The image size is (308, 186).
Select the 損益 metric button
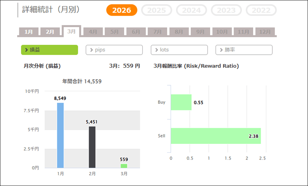(x=50, y=50)
